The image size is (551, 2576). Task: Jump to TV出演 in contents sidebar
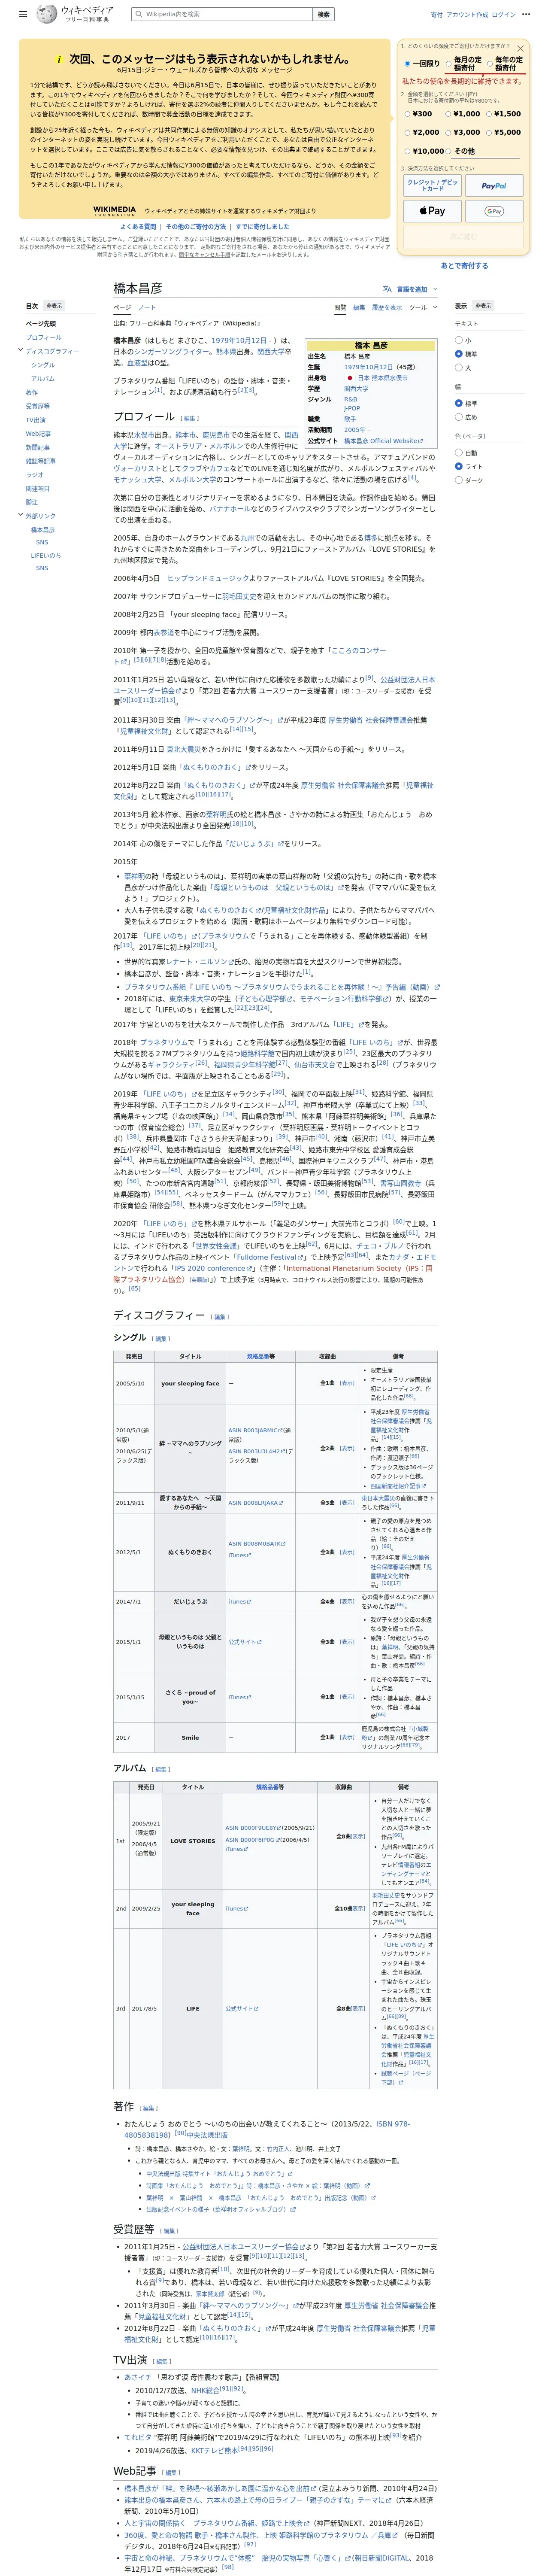point(36,420)
